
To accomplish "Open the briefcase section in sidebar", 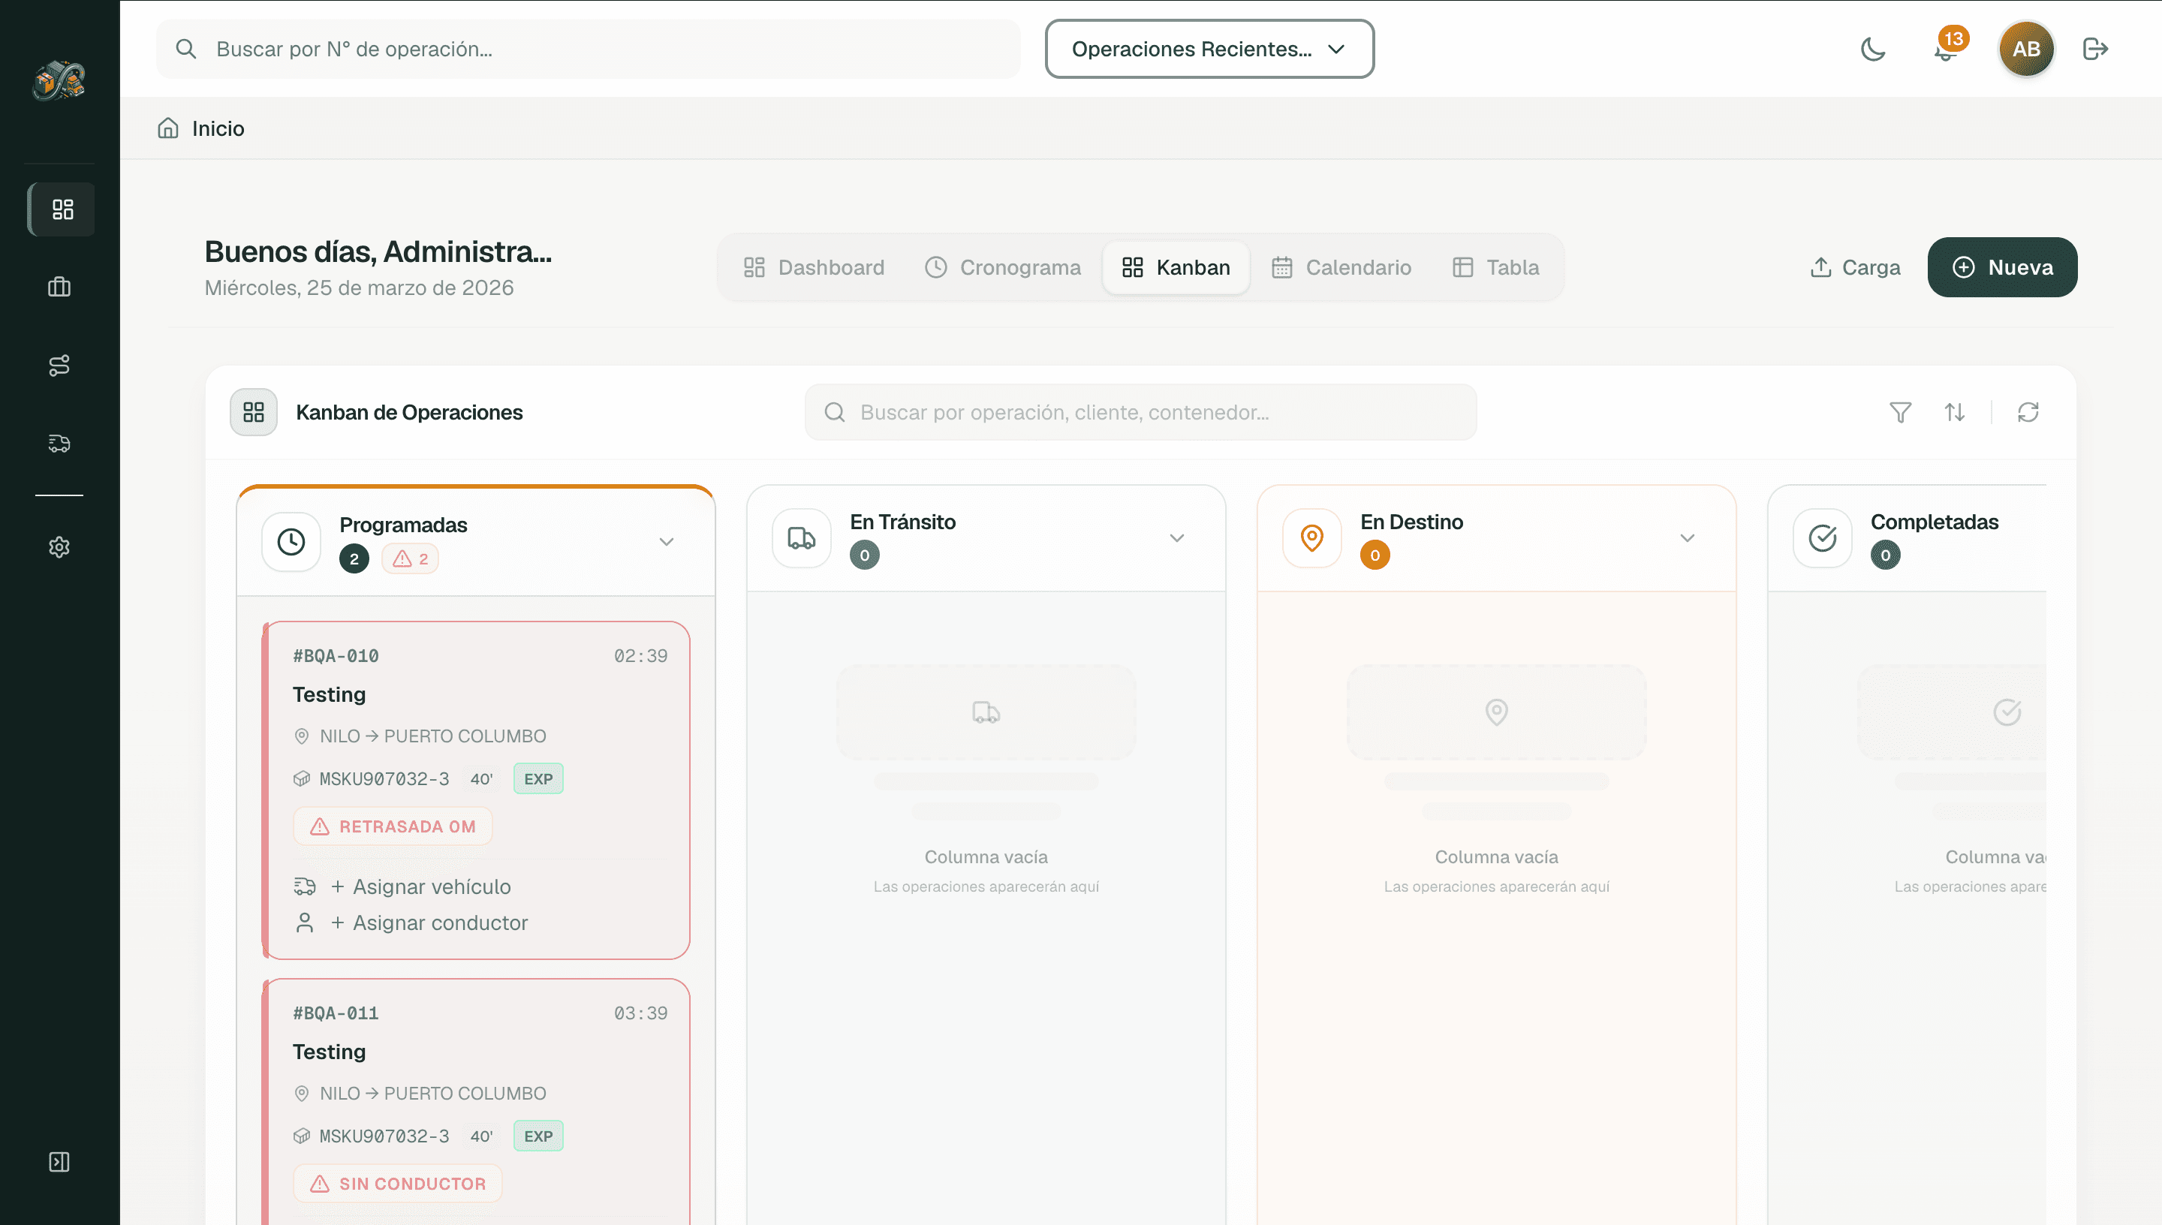I will point(59,287).
